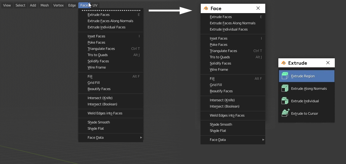Select Solidify Faces in the dropdown menu

point(111,61)
